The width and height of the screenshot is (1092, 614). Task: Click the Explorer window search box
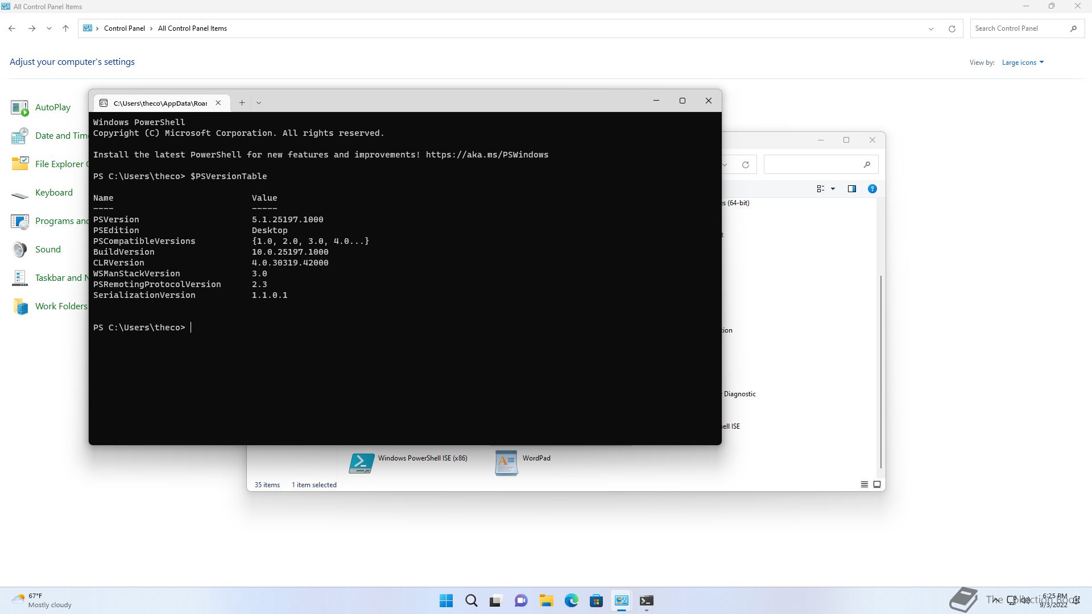pyautogui.click(x=821, y=165)
